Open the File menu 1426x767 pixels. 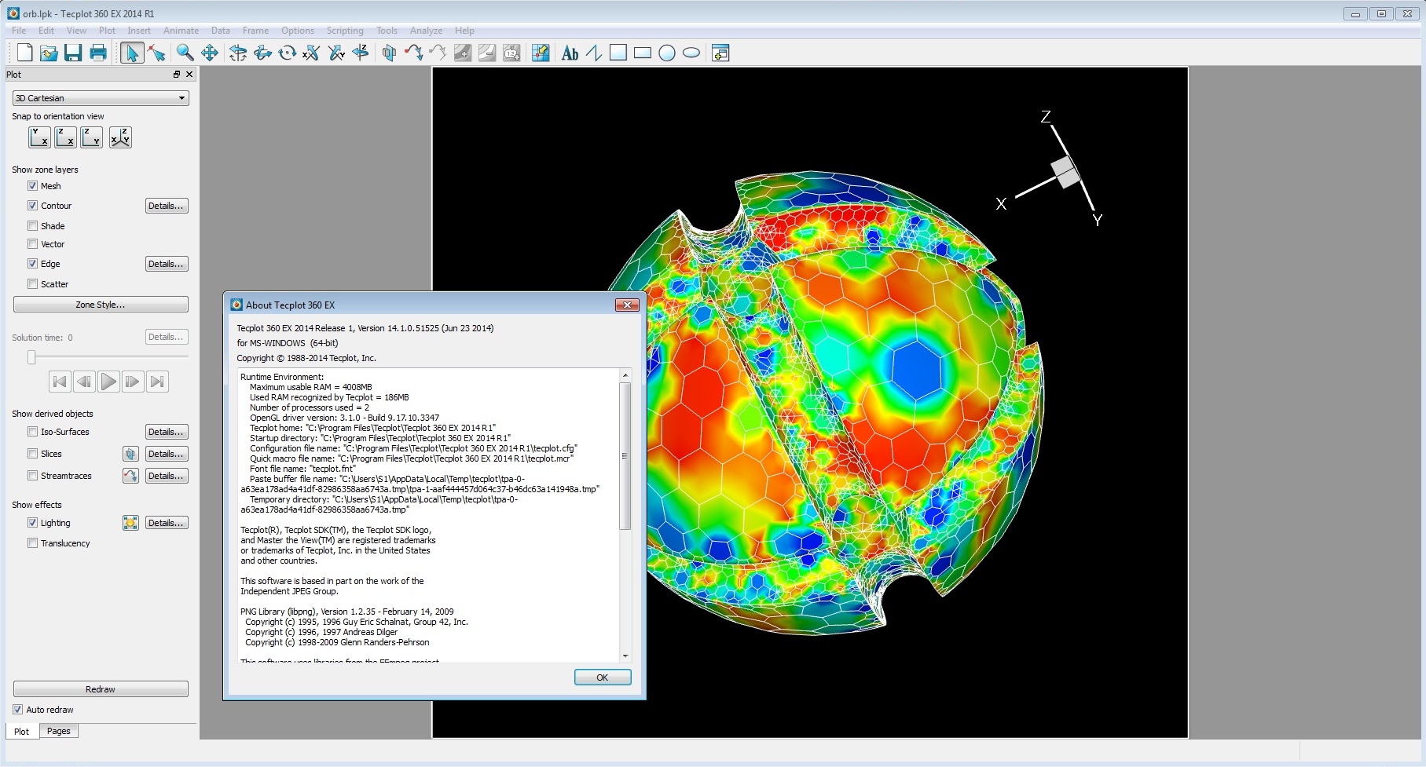coord(19,31)
